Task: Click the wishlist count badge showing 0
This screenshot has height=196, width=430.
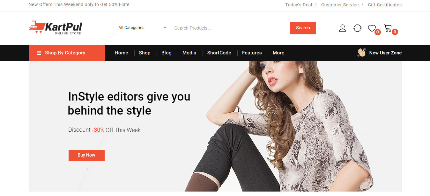Action: pos(378,32)
